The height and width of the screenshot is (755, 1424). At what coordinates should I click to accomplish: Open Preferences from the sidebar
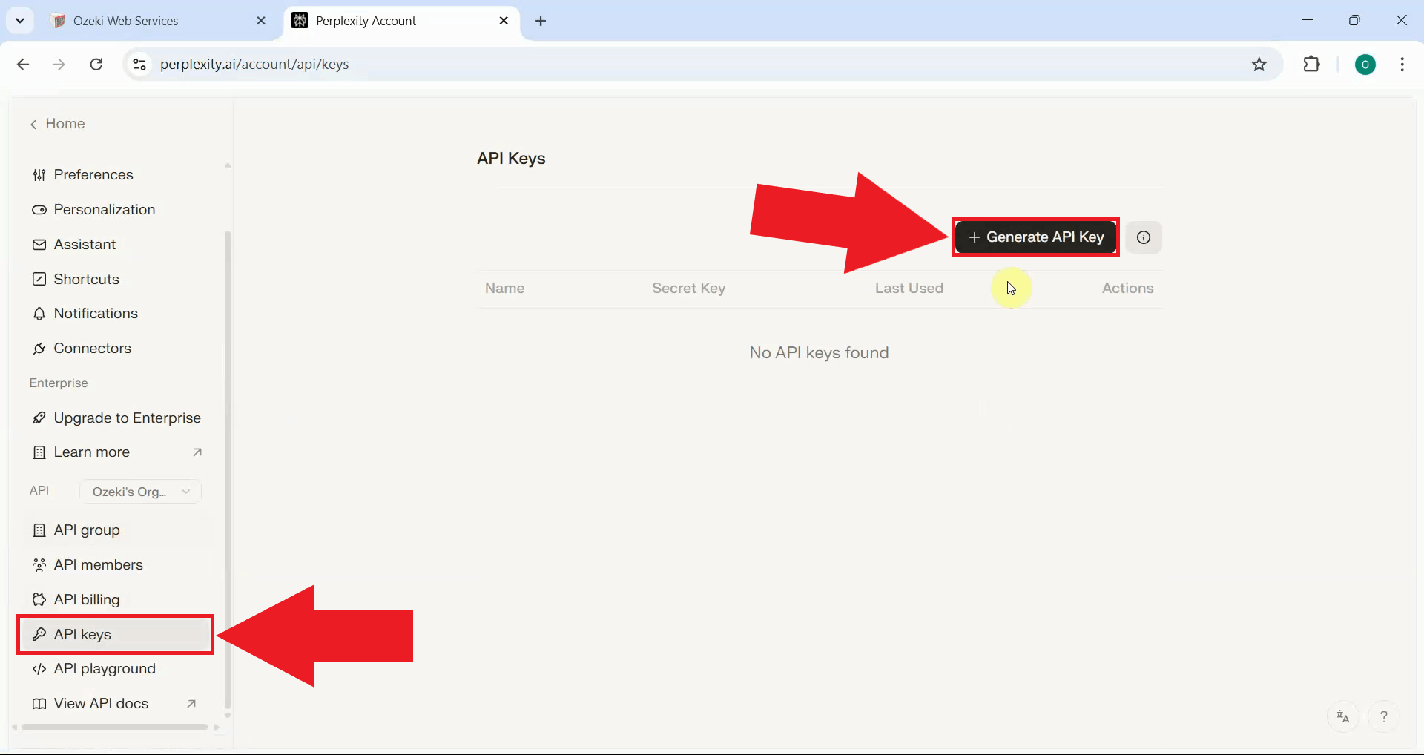pos(93,174)
